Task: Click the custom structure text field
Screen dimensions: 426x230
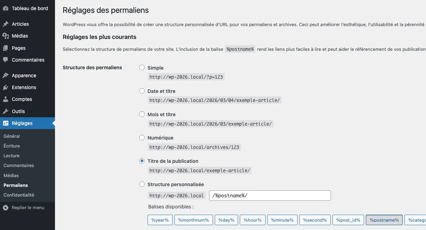Action: click(x=270, y=196)
